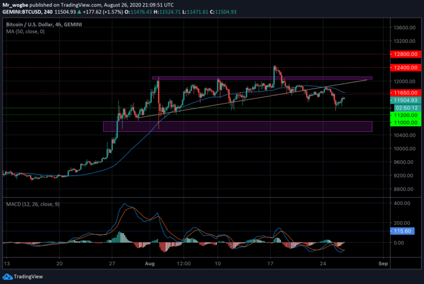Click the 17 date label on time axis
424x284 pixels.
pyautogui.click(x=270, y=263)
